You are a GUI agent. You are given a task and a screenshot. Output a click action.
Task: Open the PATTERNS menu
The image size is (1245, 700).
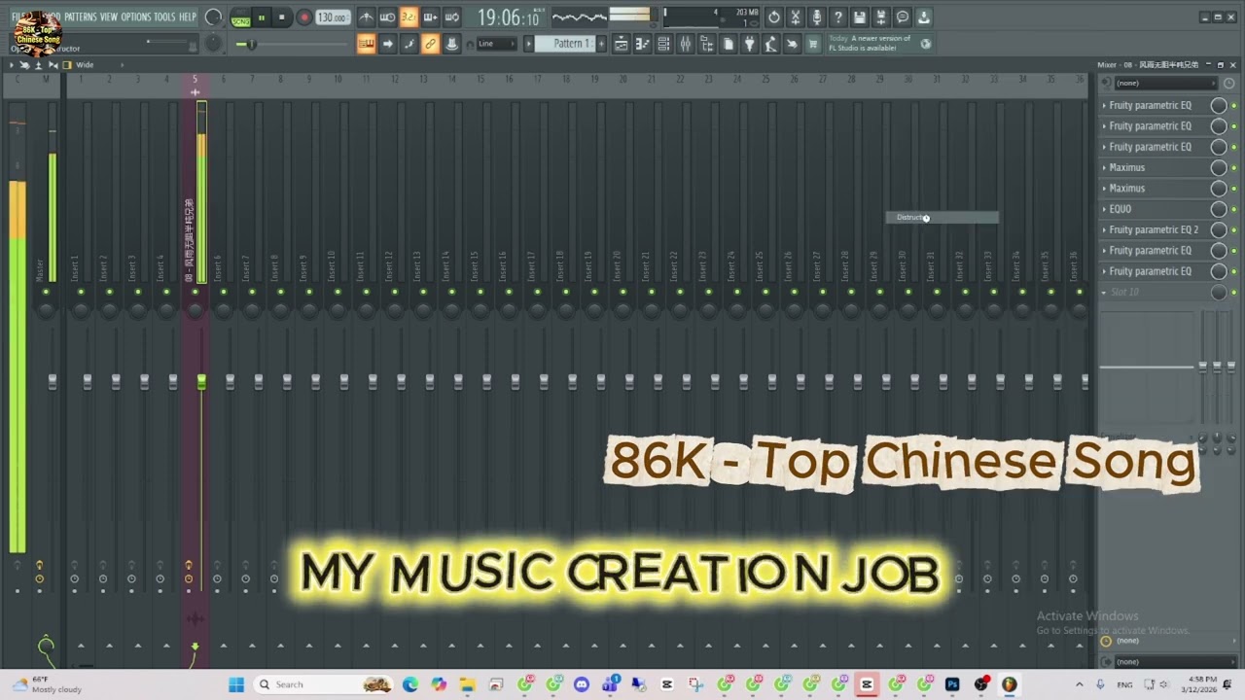(81, 17)
